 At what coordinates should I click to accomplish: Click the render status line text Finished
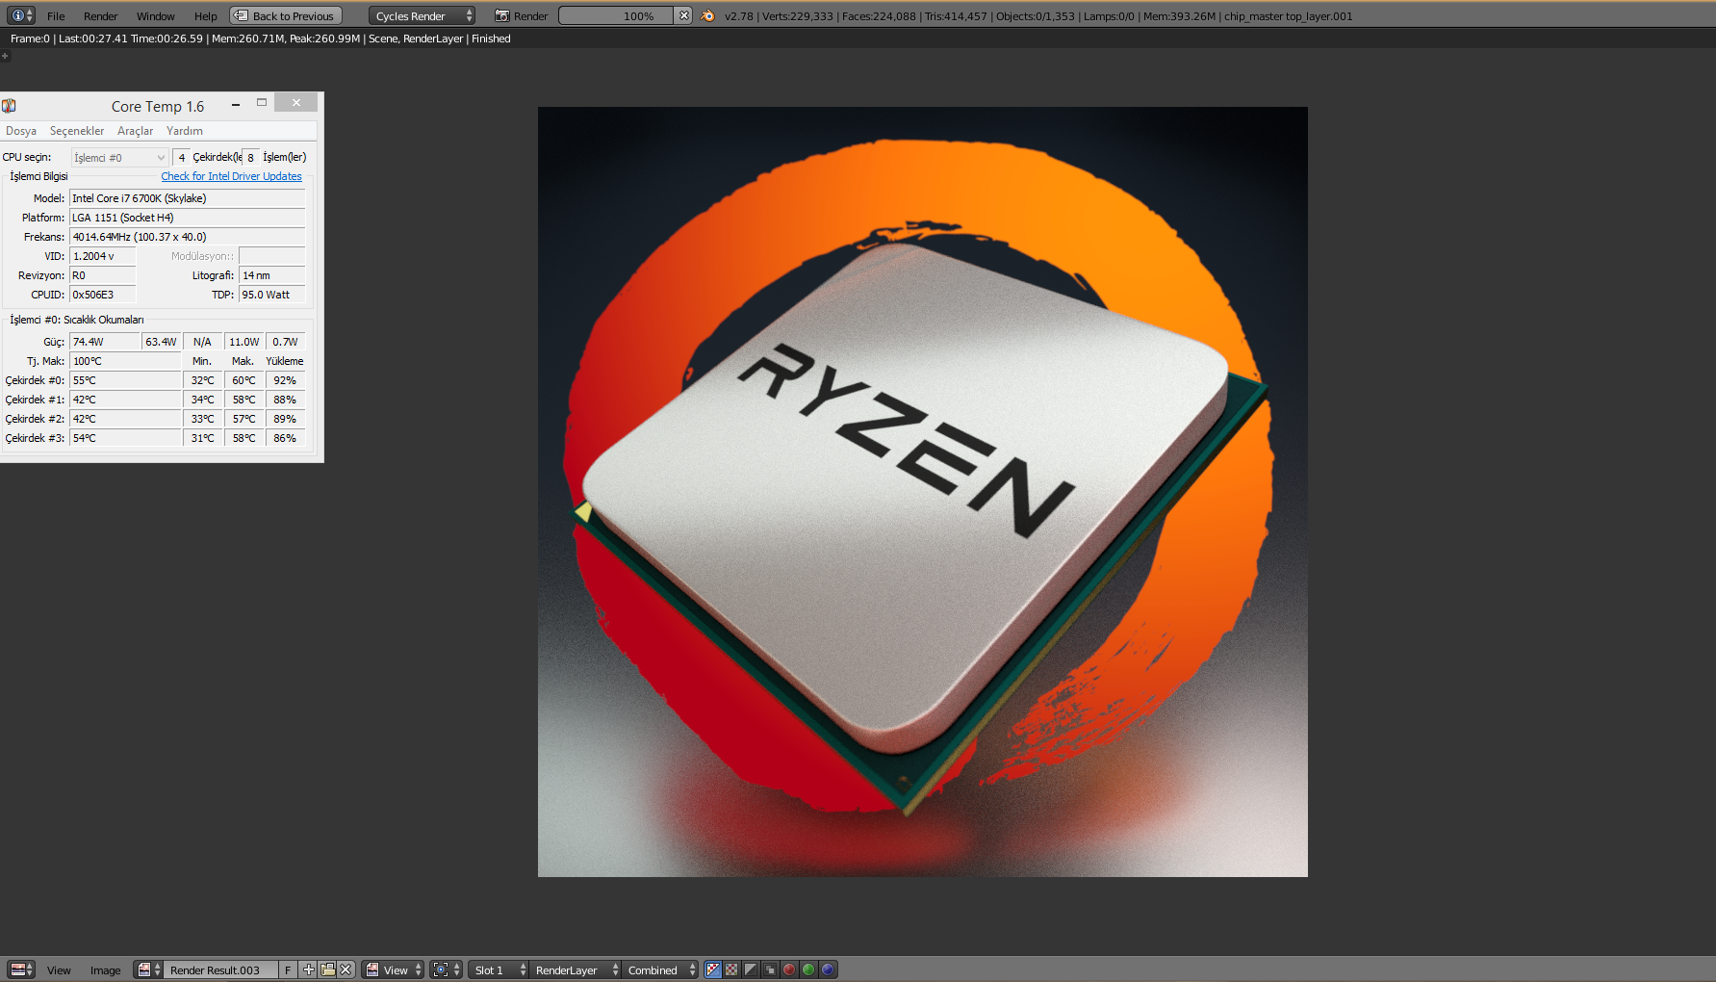(491, 39)
